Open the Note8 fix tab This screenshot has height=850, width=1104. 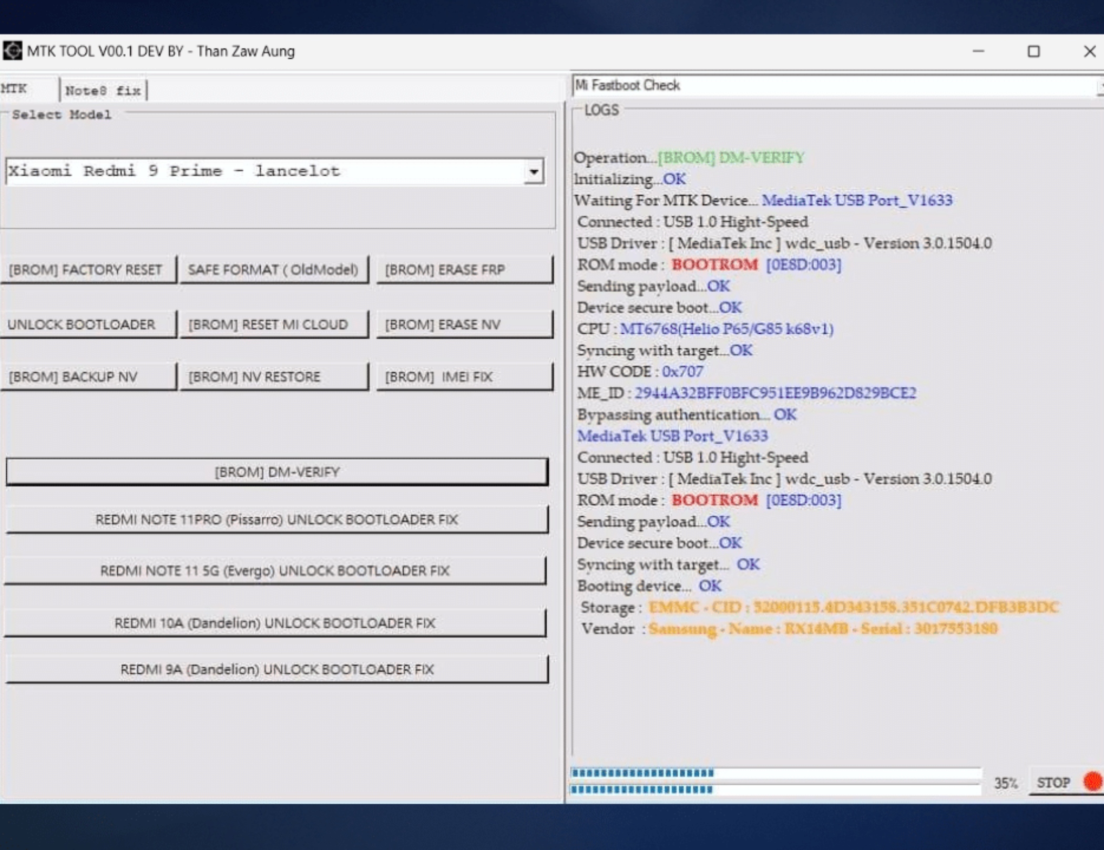[x=103, y=90]
